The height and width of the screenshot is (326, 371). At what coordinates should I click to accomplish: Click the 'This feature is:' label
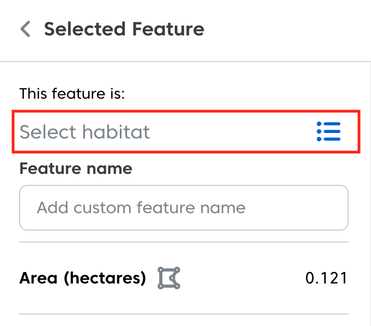[72, 94]
